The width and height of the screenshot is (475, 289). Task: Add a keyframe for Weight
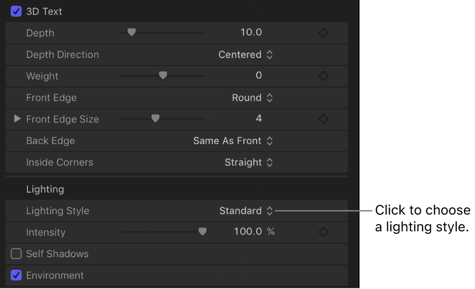(323, 76)
